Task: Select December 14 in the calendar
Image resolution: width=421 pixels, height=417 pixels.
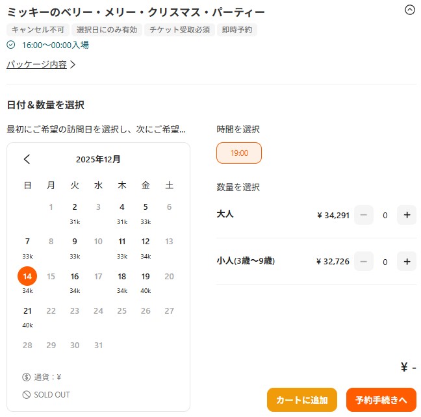Action: tap(27, 276)
